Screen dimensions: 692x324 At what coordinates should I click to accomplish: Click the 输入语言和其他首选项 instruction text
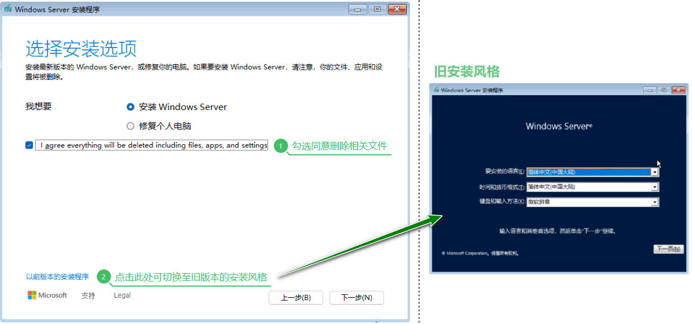(x=557, y=231)
